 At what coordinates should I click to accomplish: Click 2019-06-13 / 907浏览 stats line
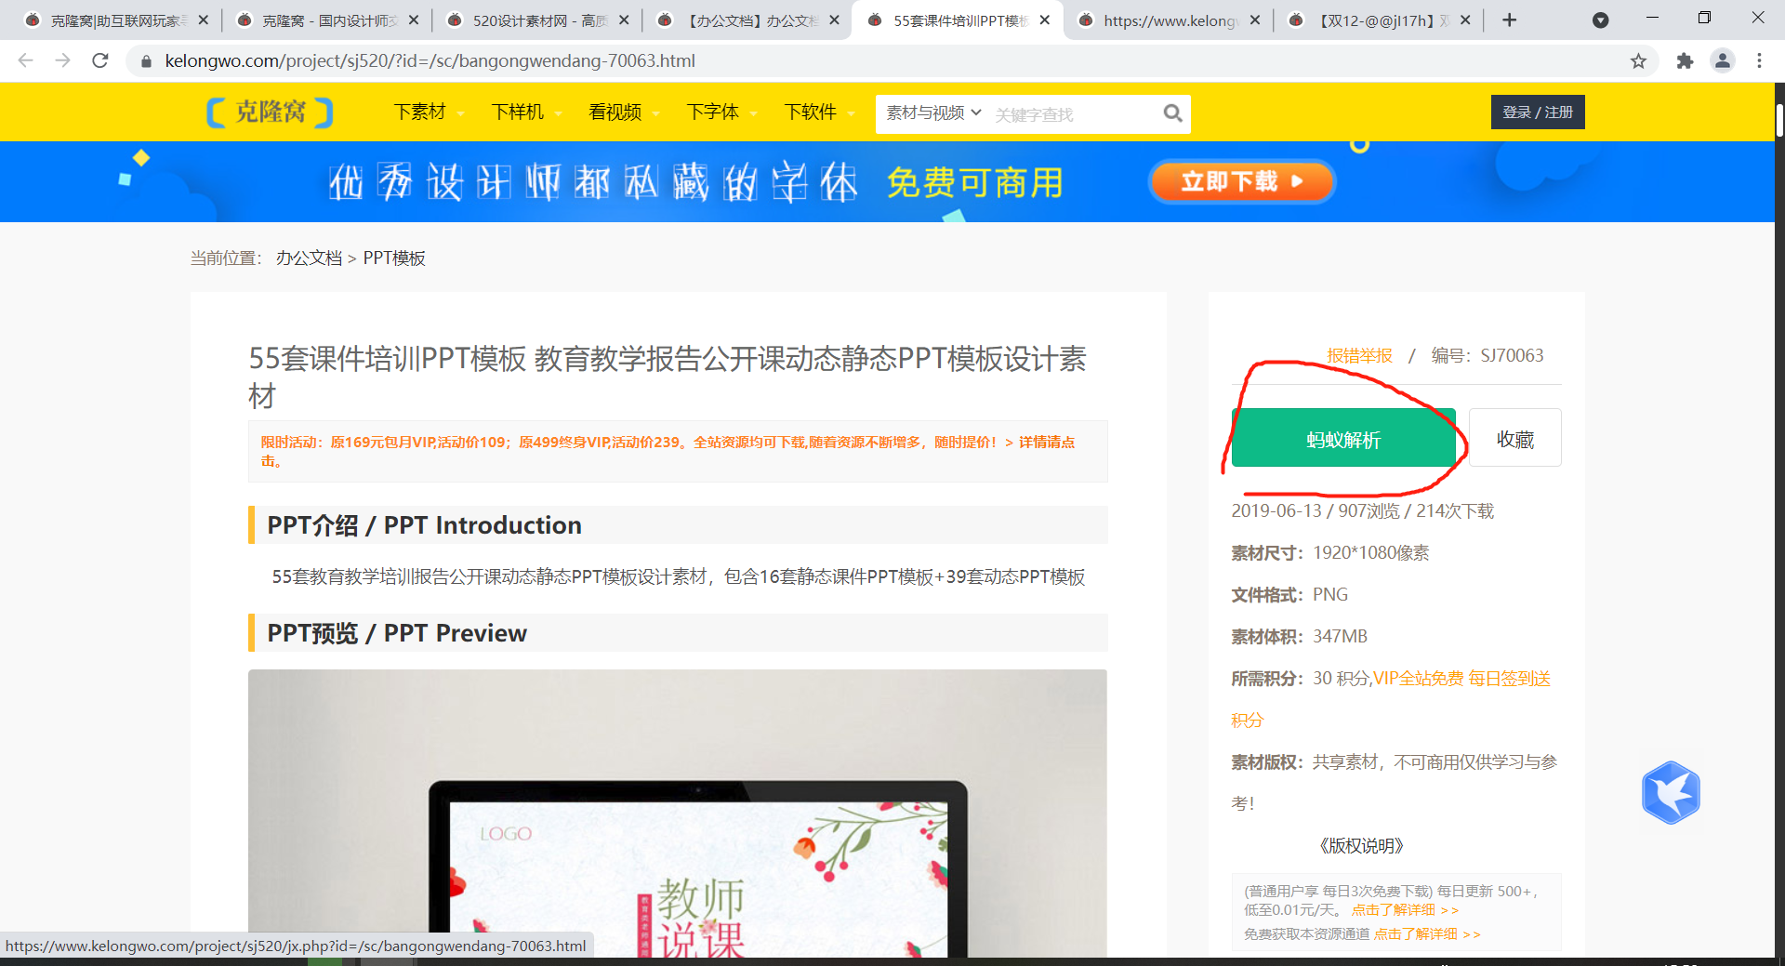(1362, 510)
